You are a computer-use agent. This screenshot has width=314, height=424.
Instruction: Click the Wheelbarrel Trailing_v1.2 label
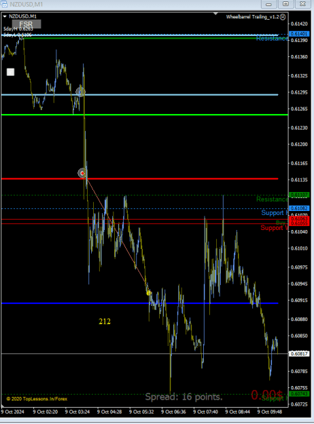tap(252, 17)
